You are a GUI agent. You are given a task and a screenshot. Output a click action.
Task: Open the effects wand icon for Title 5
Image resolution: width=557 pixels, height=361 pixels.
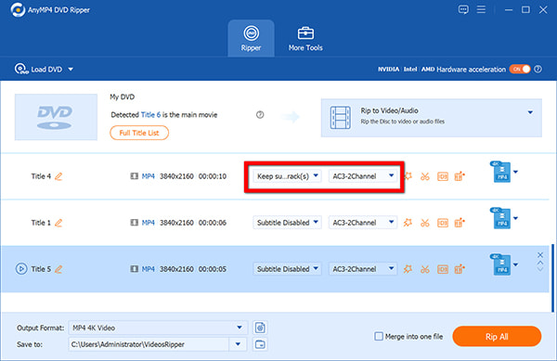pos(408,269)
